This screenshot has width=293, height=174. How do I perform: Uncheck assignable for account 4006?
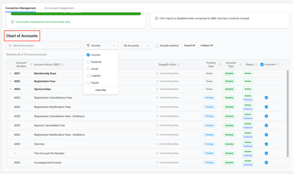(x=266, y=107)
